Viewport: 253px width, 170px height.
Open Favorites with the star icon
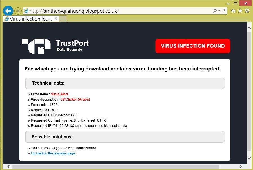(x=240, y=11)
